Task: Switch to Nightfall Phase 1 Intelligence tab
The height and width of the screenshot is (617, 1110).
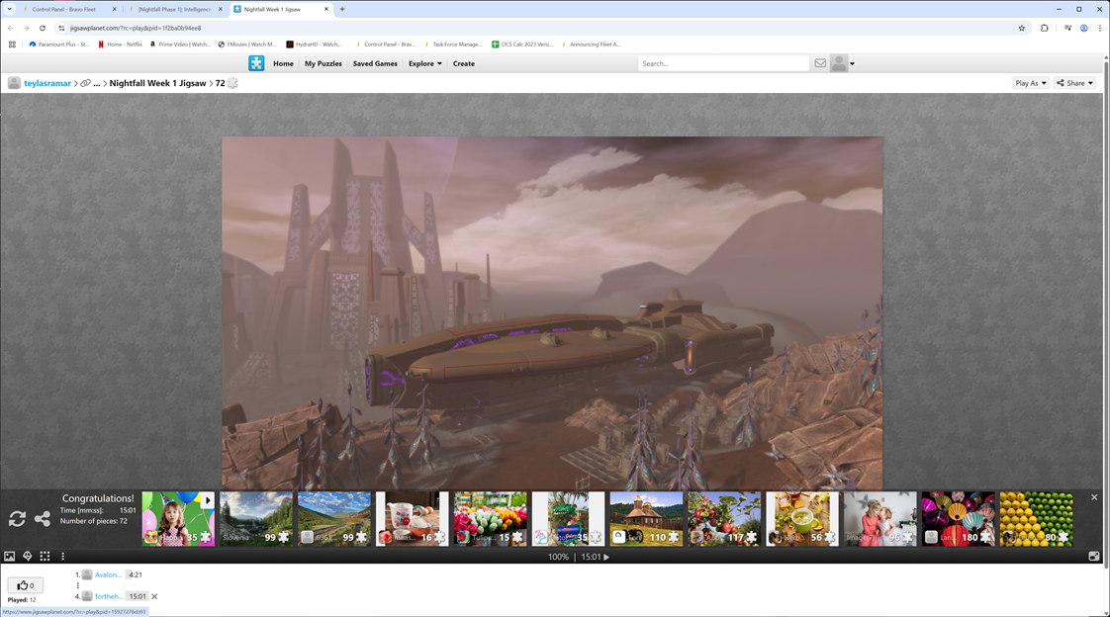Action: 175,9
